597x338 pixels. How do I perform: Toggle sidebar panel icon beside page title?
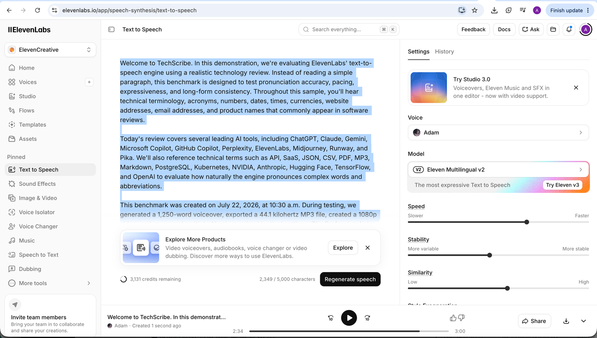[111, 29]
